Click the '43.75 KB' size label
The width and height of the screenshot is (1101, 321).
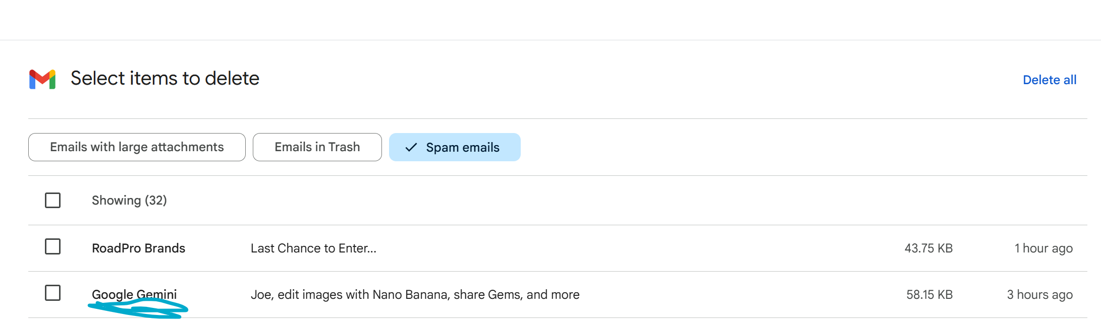(x=928, y=247)
